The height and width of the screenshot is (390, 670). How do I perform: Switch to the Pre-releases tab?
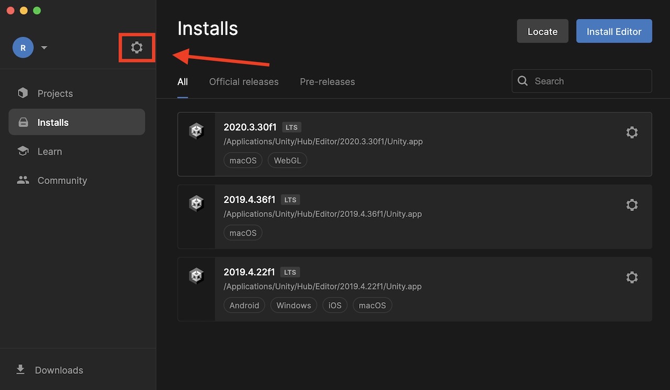(327, 82)
